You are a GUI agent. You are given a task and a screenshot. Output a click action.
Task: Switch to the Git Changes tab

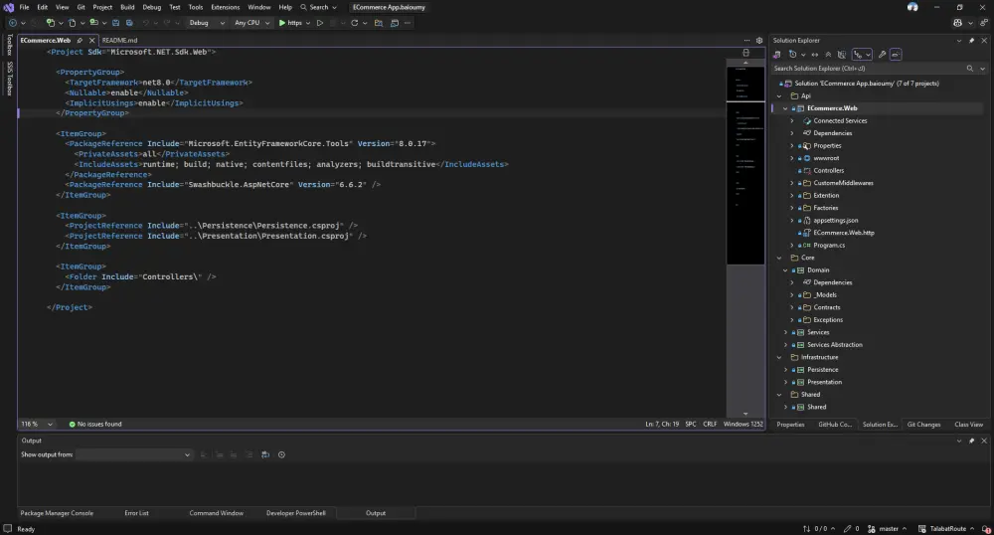click(923, 424)
